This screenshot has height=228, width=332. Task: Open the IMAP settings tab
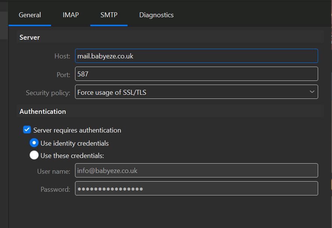(x=71, y=15)
